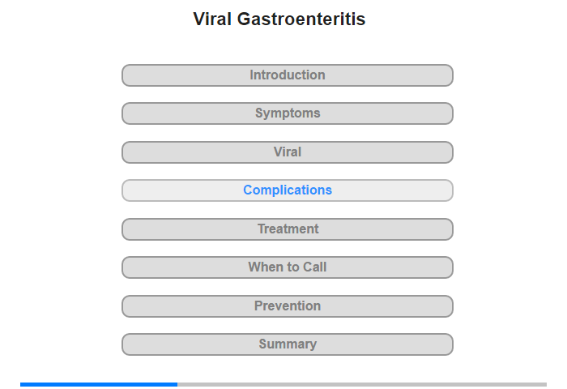
Task: View the Summary section
Action: pyautogui.click(x=287, y=344)
